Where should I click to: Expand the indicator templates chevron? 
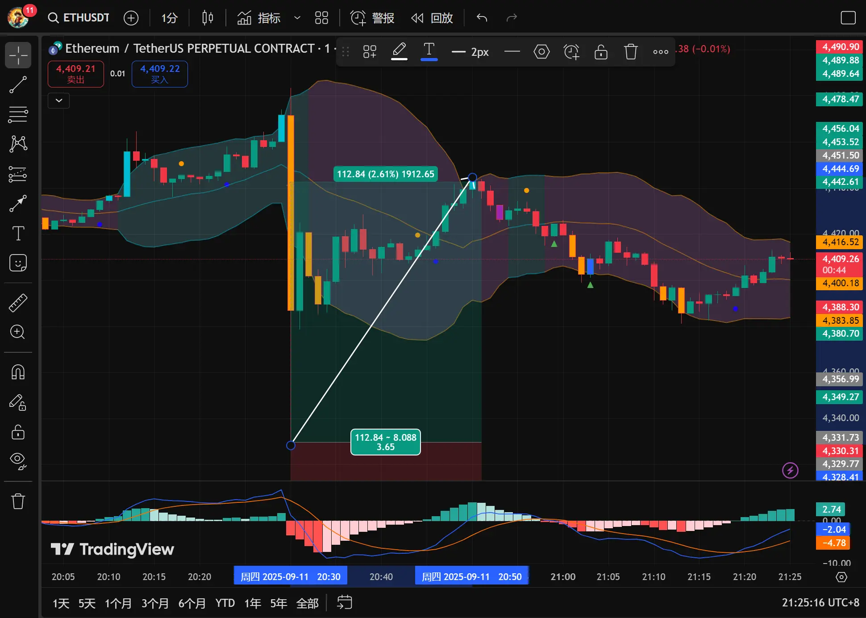(x=297, y=18)
